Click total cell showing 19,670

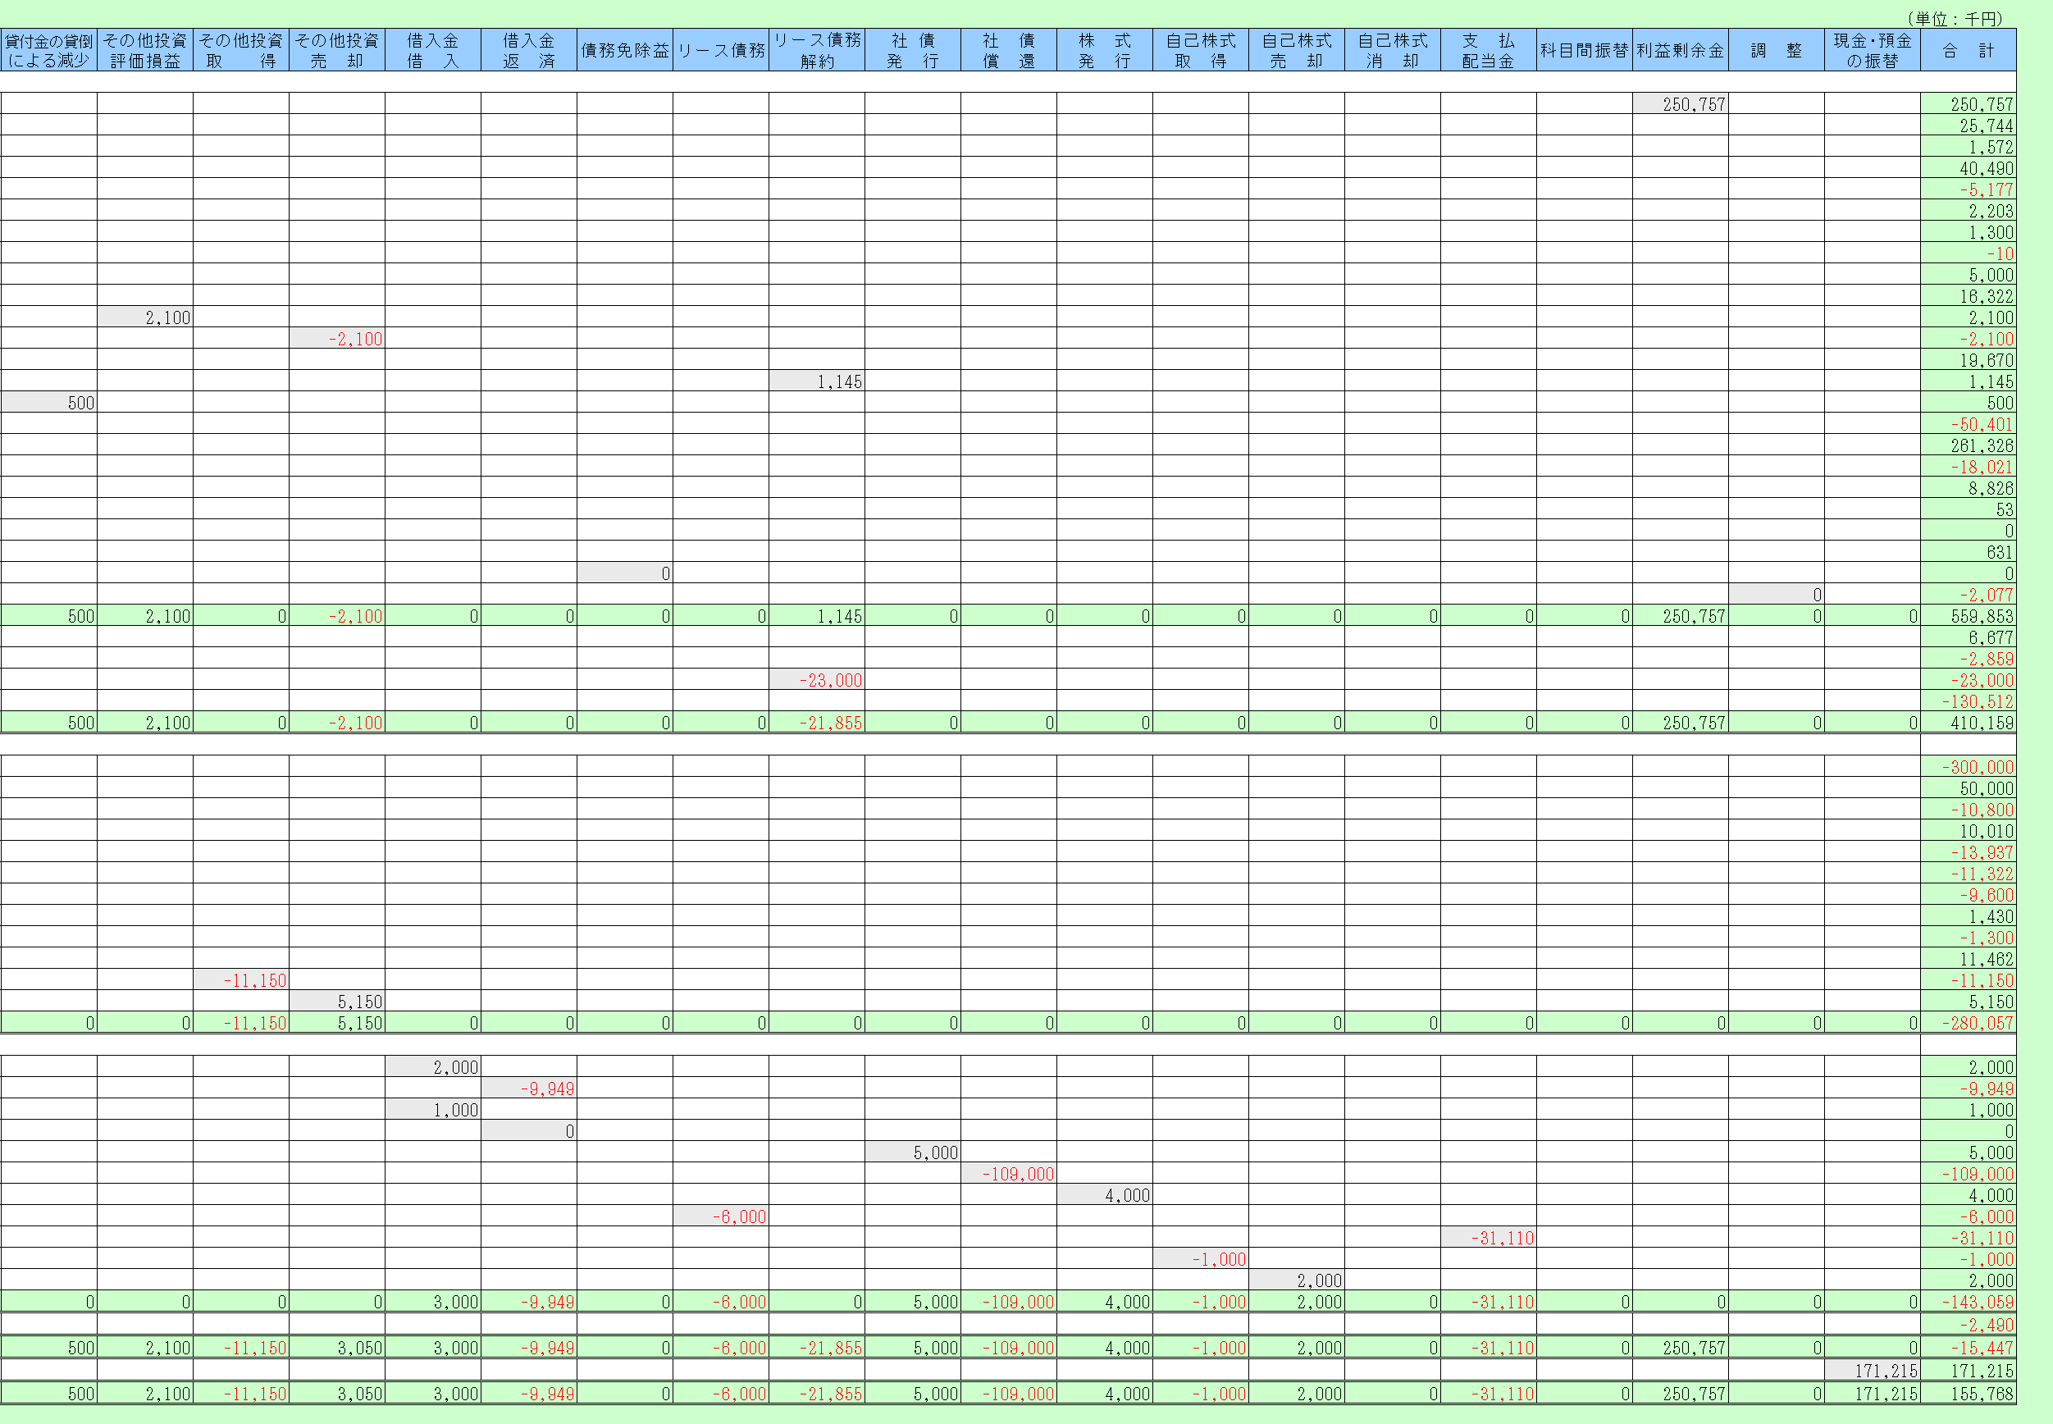(1969, 360)
